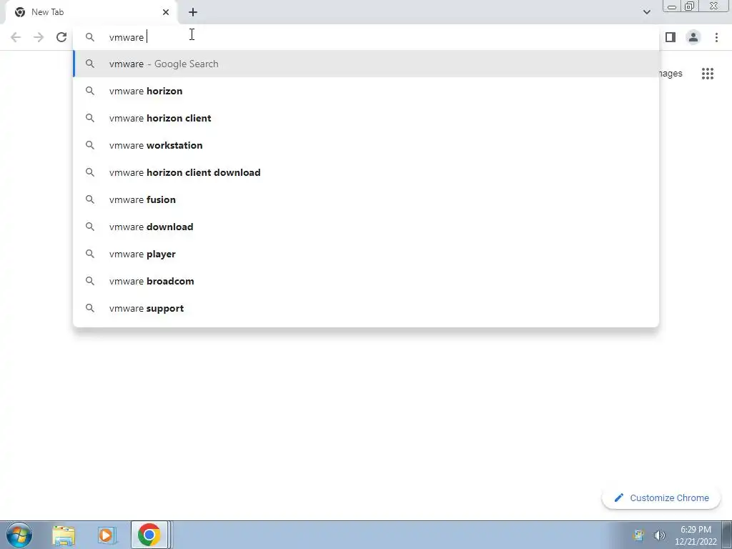Close the New Tab tab
The image size is (732, 549).
(x=166, y=12)
